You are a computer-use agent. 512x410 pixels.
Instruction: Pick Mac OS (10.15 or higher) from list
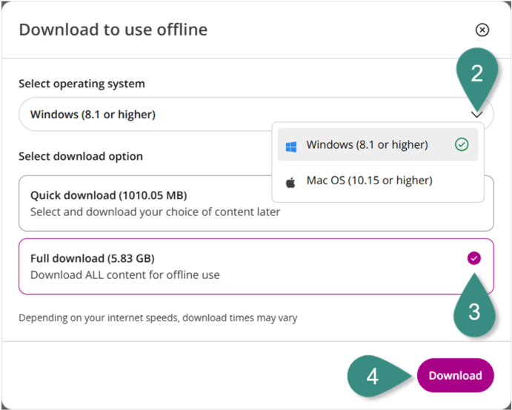tap(369, 181)
